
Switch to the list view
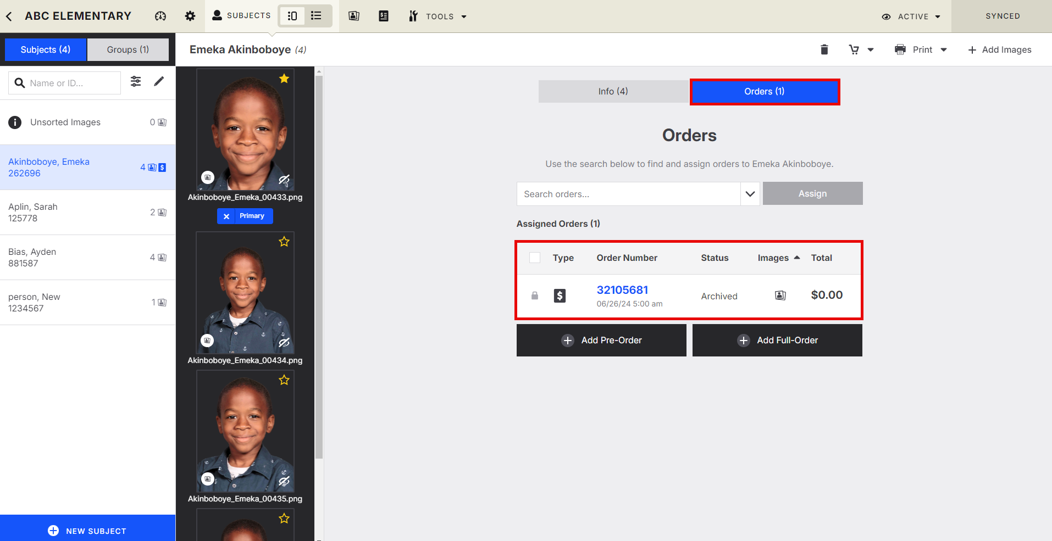pos(316,16)
